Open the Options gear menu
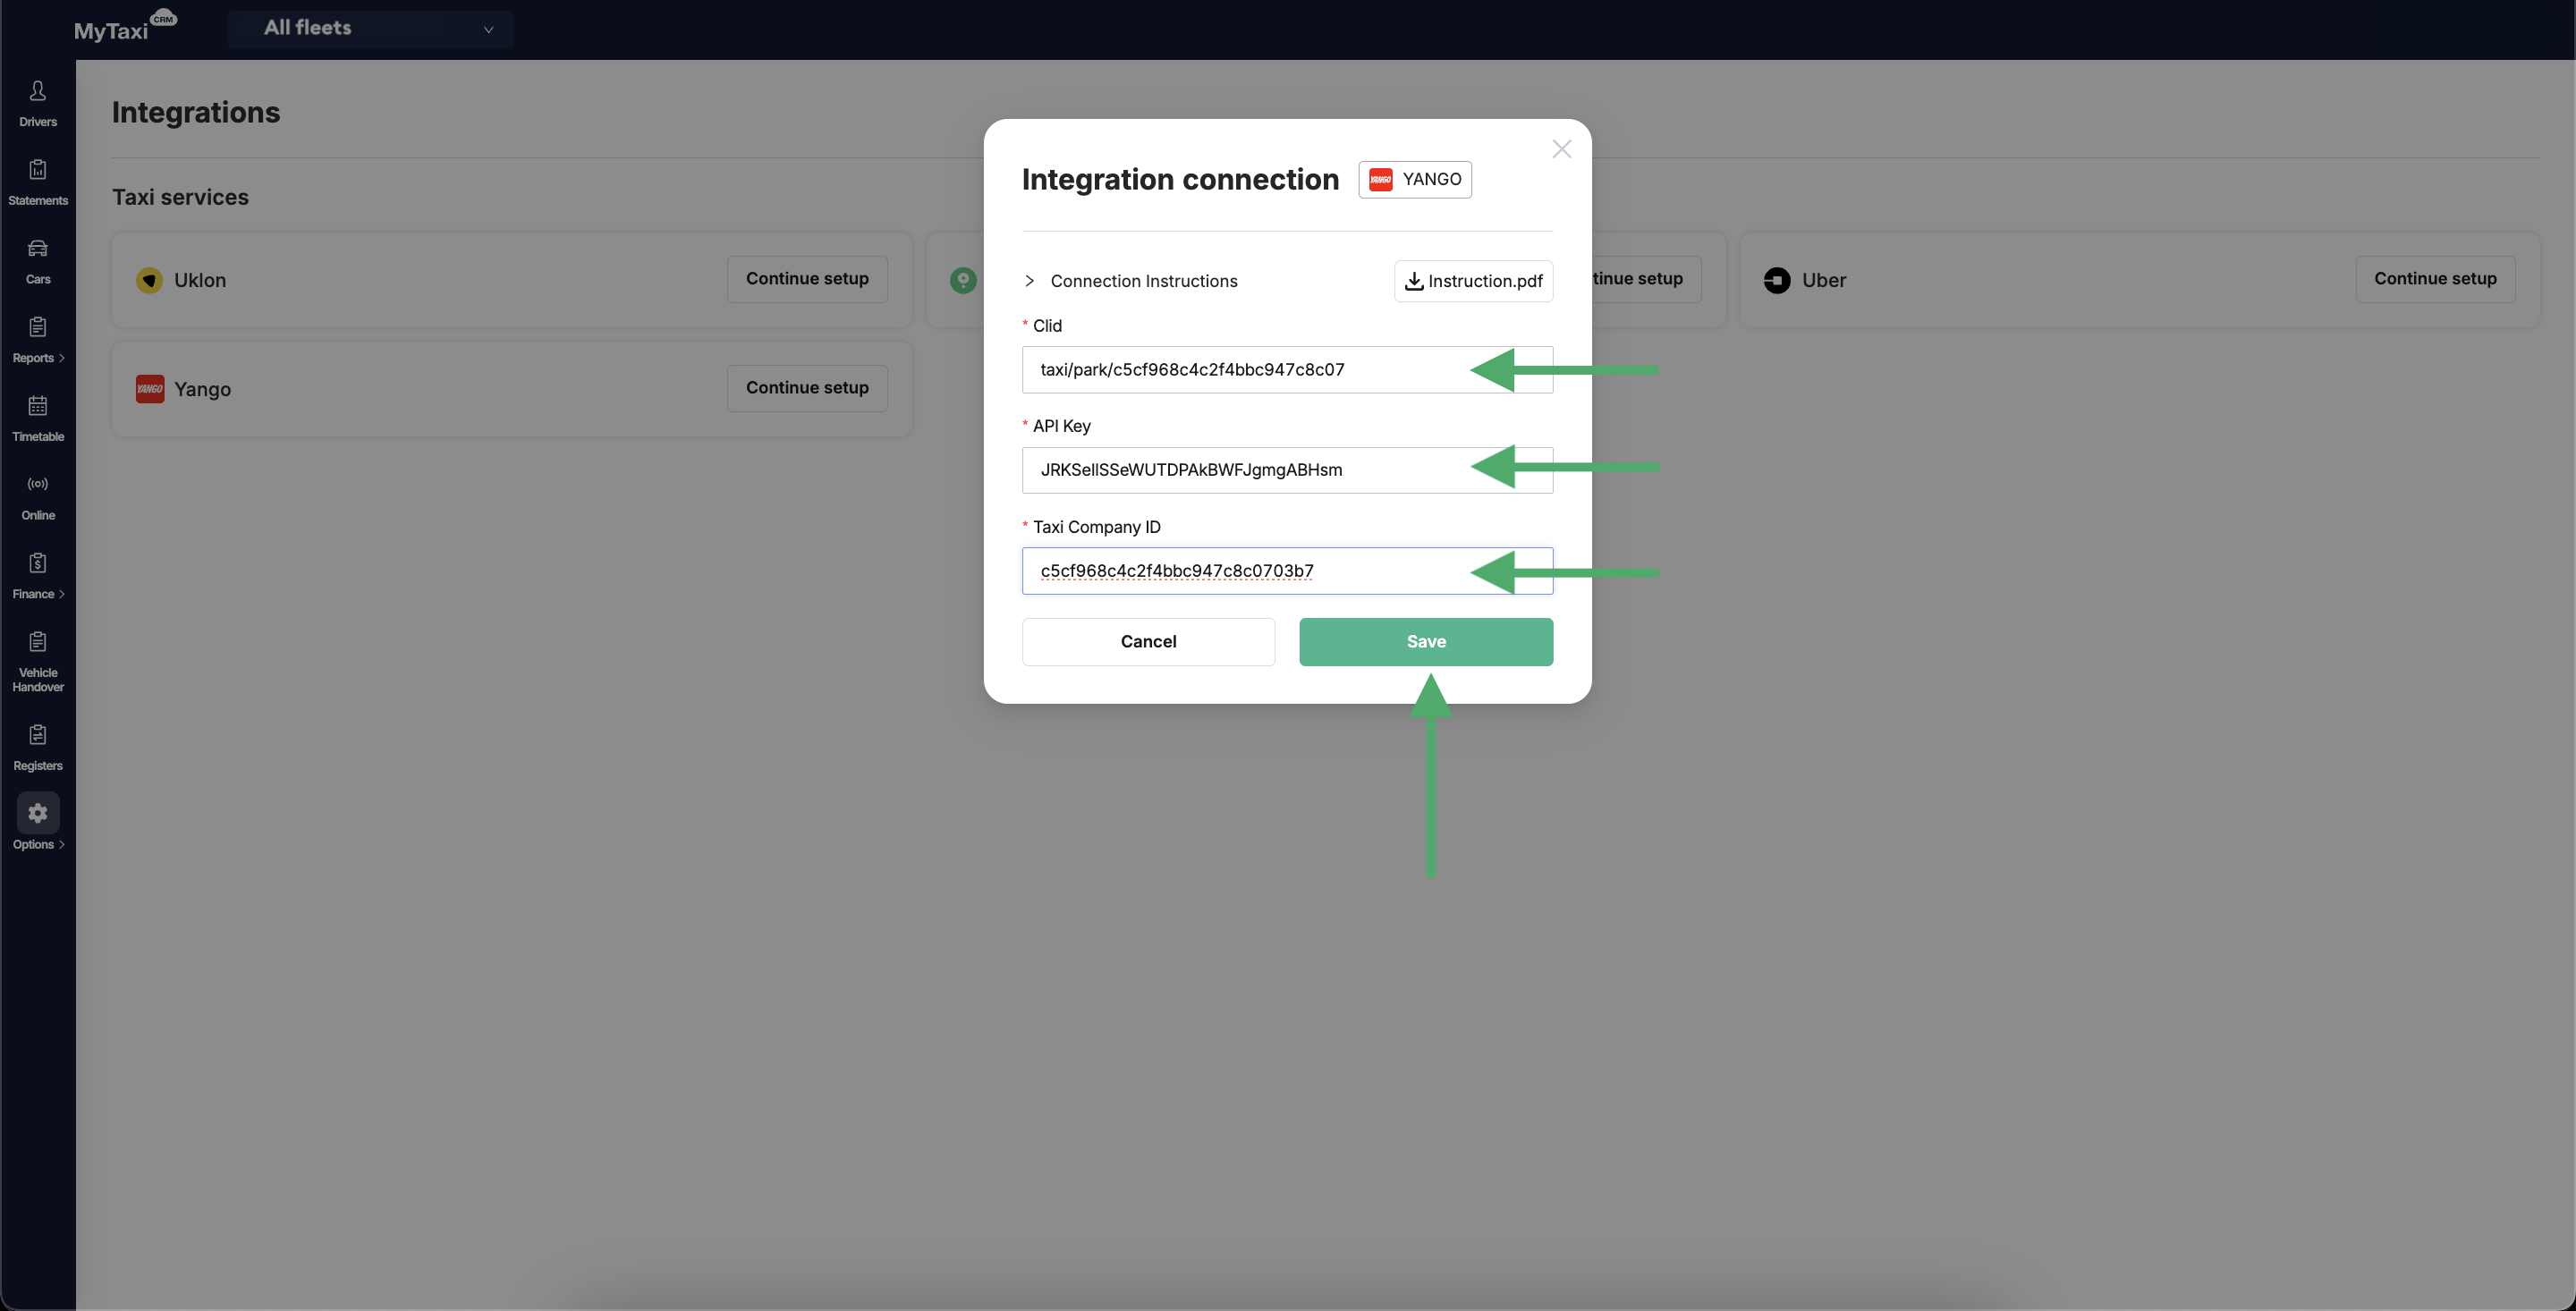The height and width of the screenshot is (1311, 2576). click(38, 822)
